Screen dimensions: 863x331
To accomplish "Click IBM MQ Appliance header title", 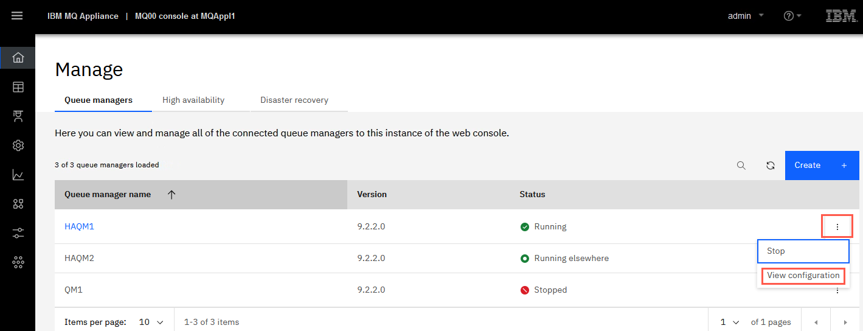I will 83,16.
